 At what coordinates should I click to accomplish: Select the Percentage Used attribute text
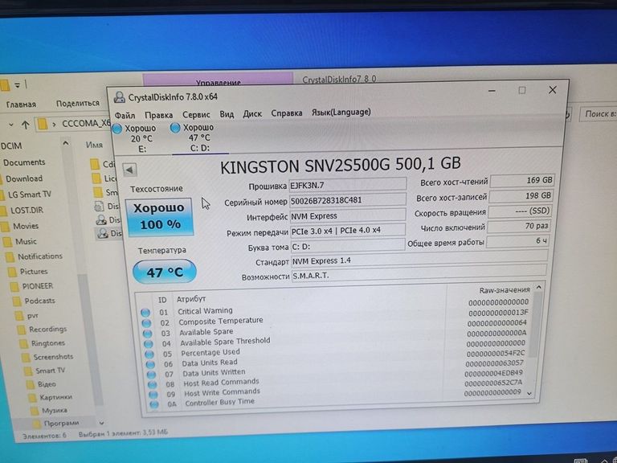[x=210, y=352]
